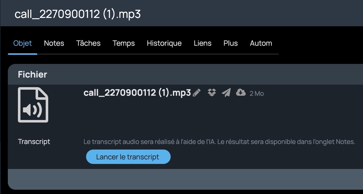Select the Objet tab
Viewport: 363px width, 194px height.
22,43
